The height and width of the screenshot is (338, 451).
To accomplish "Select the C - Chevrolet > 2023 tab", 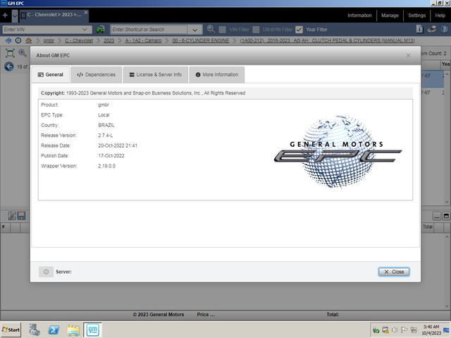I will click(x=54, y=15).
